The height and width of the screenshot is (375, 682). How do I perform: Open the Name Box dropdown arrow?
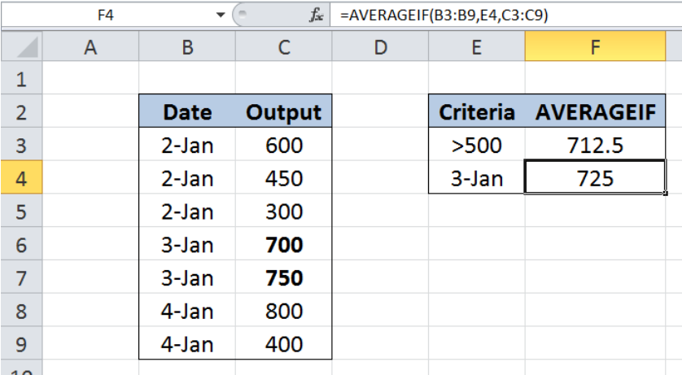221,15
